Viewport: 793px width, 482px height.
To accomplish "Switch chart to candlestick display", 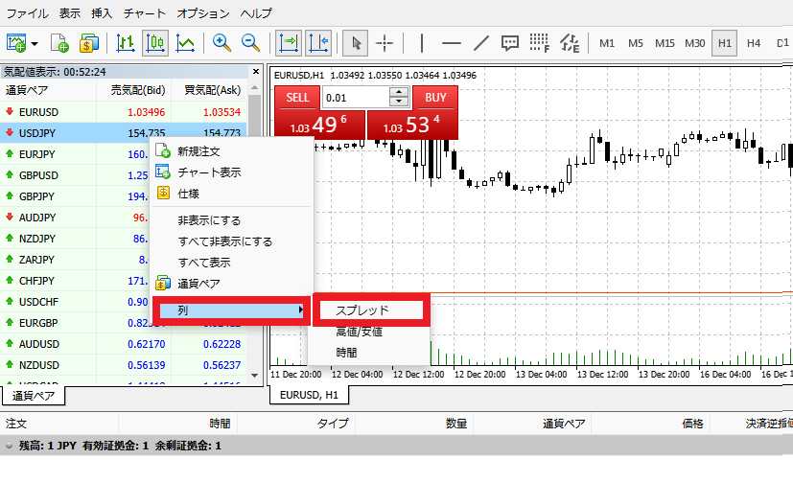I will pos(155,42).
